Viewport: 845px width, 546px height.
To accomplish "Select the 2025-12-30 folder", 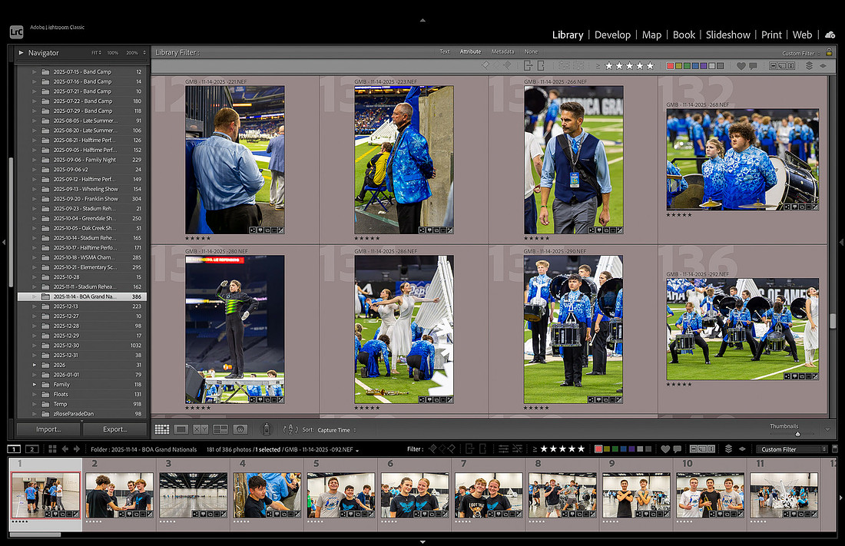I will 82,346.
